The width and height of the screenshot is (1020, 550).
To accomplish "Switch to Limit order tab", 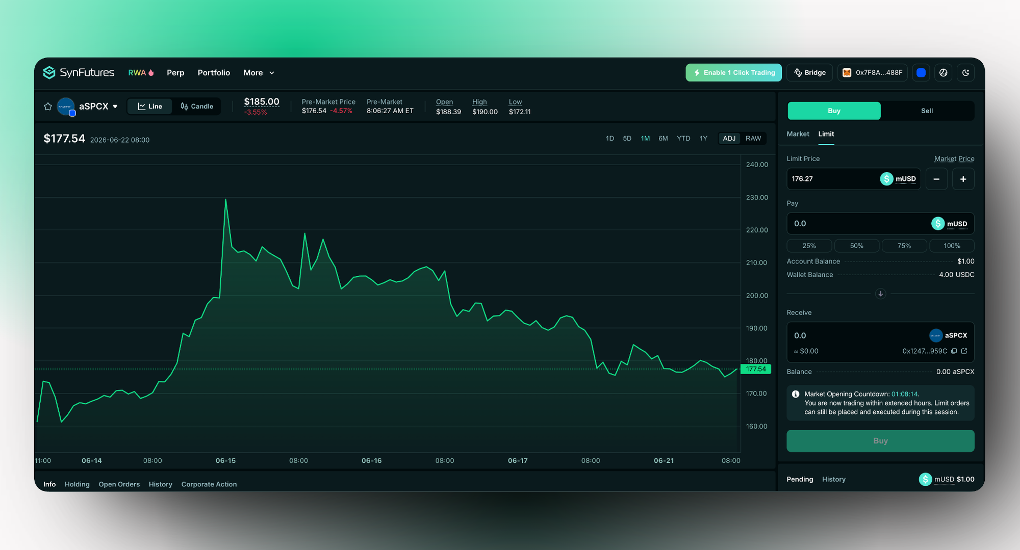I will tap(826, 134).
